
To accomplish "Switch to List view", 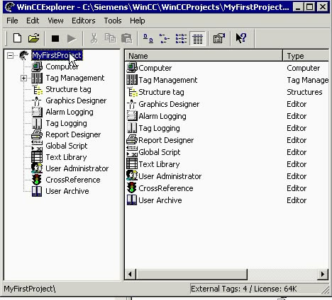I will pyautogui.click(x=181, y=38).
